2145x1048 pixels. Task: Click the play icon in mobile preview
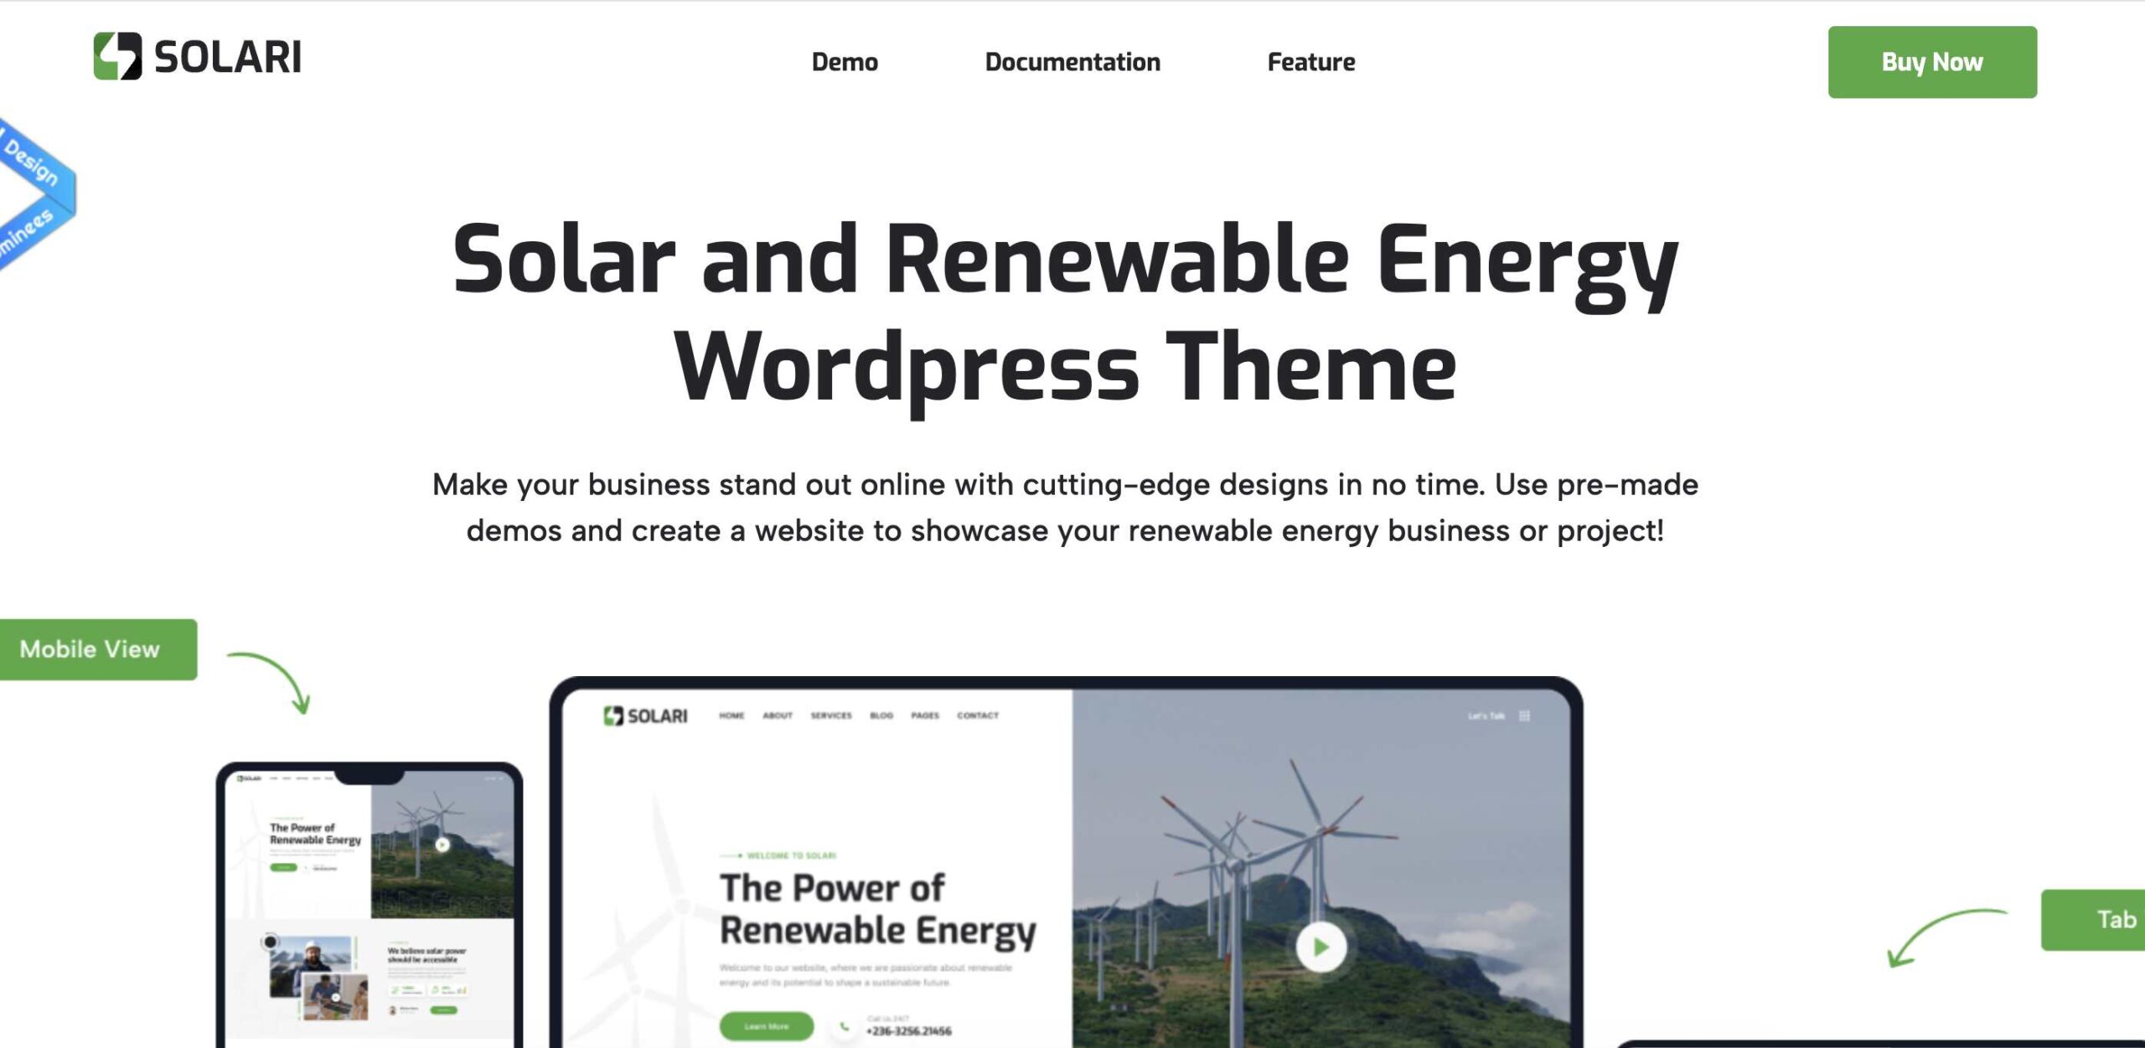click(x=442, y=844)
